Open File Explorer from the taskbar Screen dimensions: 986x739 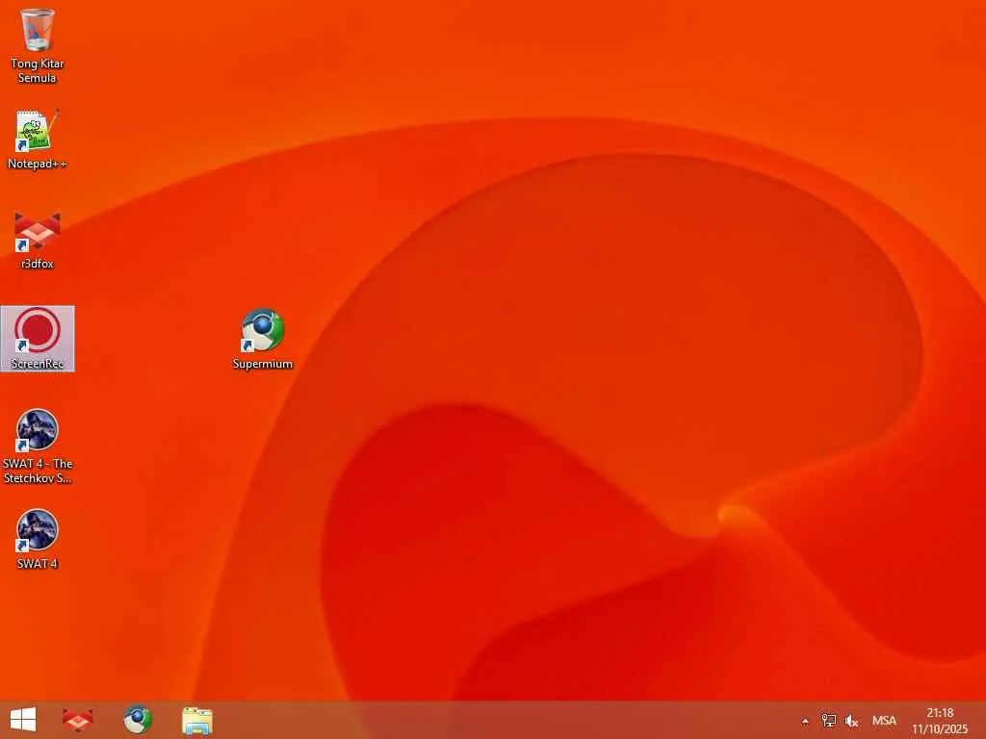pyautogui.click(x=197, y=720)
